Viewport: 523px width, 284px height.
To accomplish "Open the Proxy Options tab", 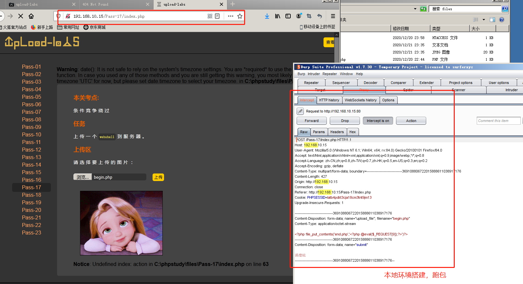I will point(388,100).
